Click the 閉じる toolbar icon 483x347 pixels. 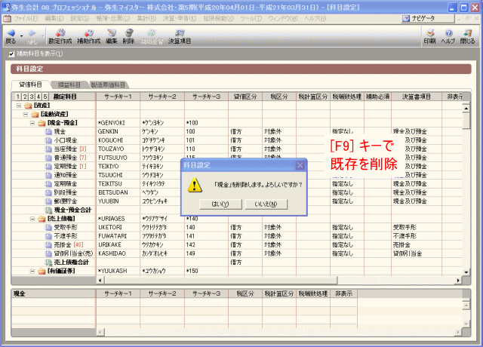tap(467, 32)
